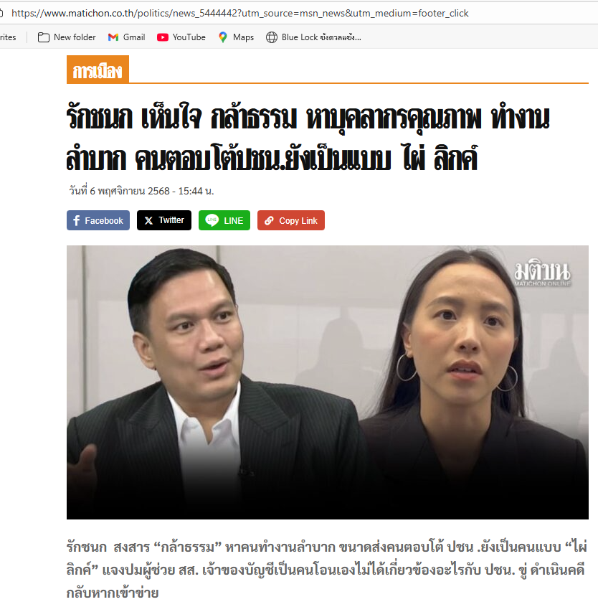Click the article publish date line

tap(141, 191)
